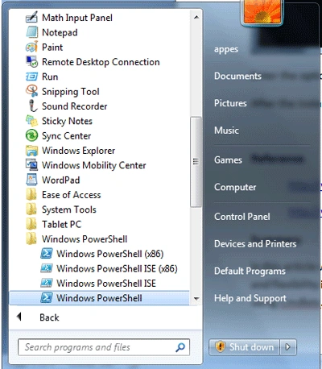Image resolution: width=322 pixels, height=369 pixels.
Task: Click the Sound Recorder microphone icon
Action: pyautogui.click(x=32, y=106)
